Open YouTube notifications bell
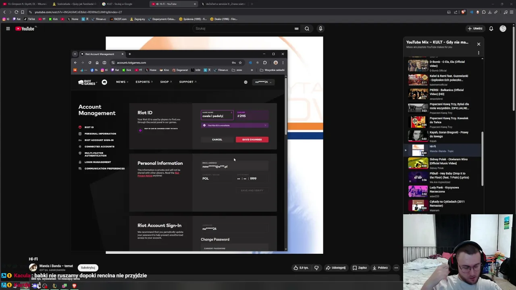 click(x=491, y=29)
